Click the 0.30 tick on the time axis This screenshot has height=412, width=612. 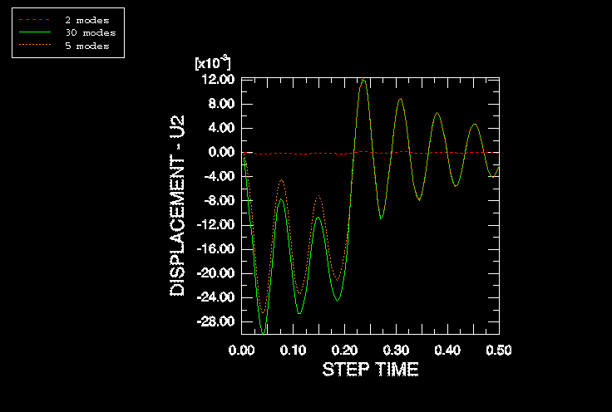396,351
